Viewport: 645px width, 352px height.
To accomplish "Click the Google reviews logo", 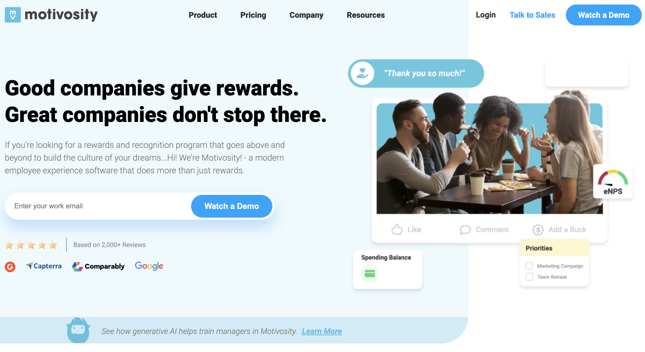I will 149,266.
